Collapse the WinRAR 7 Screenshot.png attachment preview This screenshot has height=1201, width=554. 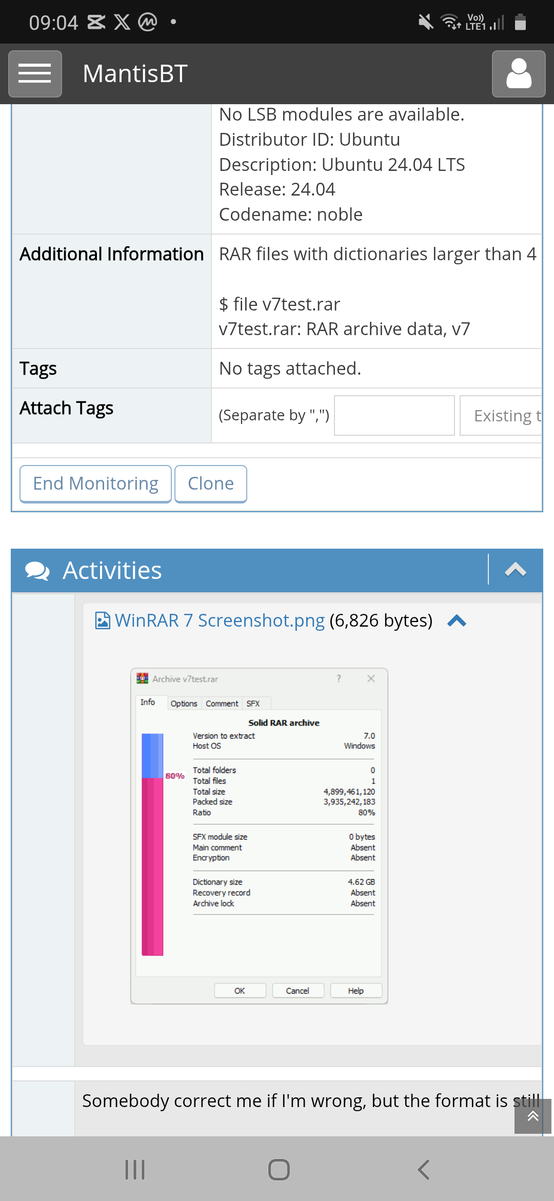coord(457,621)
